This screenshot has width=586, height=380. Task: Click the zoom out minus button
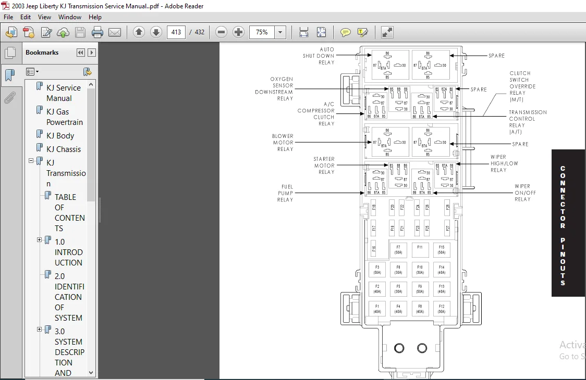[221, 32]
